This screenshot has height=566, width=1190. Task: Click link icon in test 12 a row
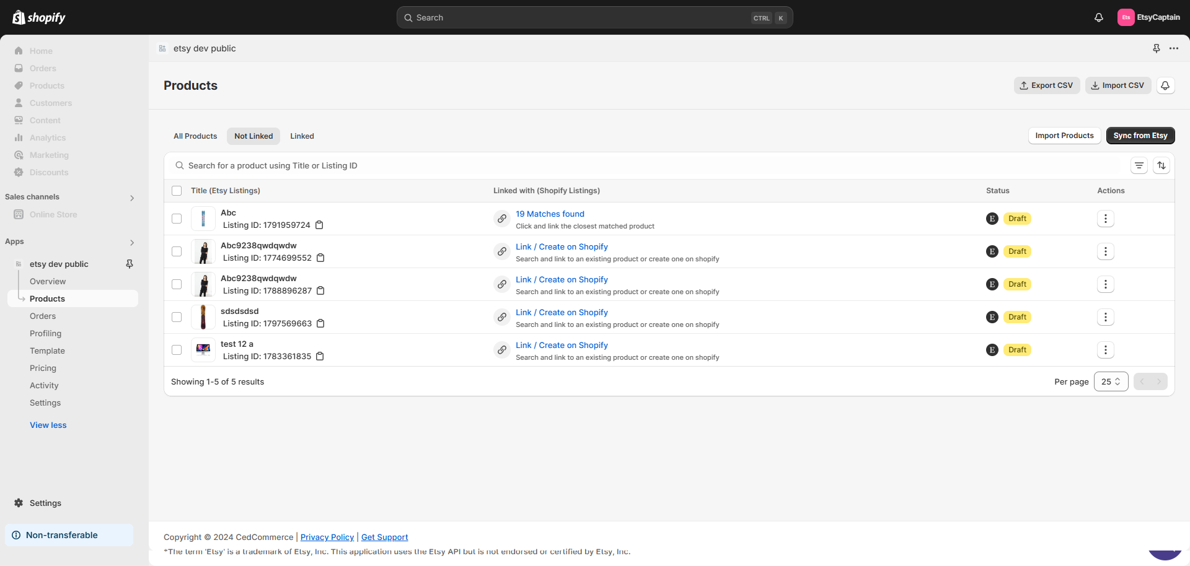point(502,350)
